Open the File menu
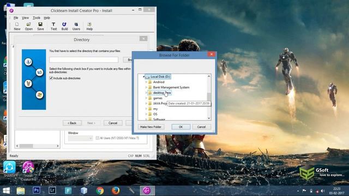 coord(16,18)
